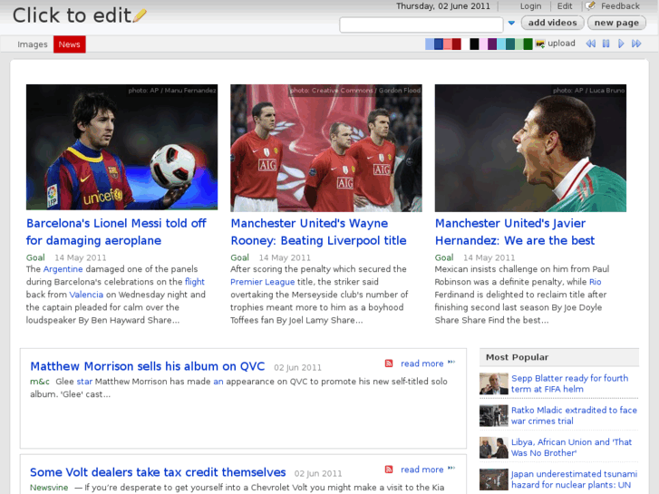Open the Ratko Mladic extradited link
This screenshot has height=494, width=659.
574,415
